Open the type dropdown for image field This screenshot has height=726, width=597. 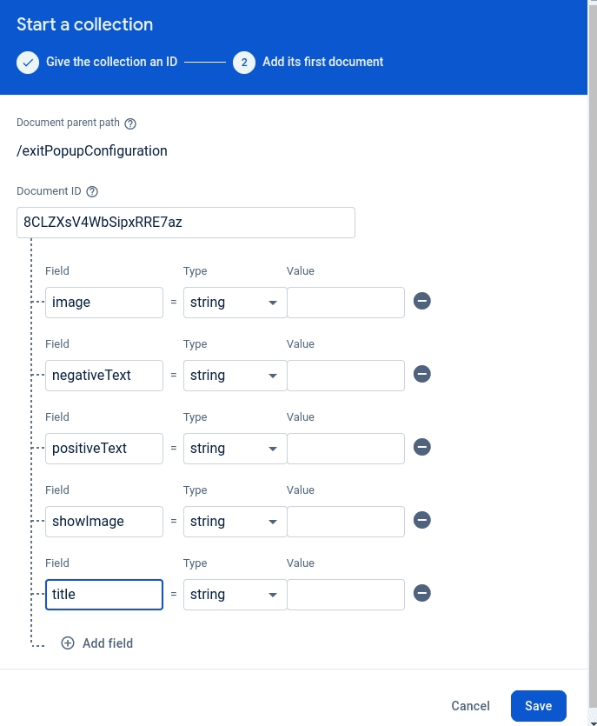pos(235,303)
